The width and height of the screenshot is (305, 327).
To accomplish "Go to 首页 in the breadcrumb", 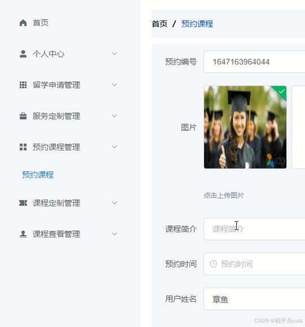I will [160, 24].
